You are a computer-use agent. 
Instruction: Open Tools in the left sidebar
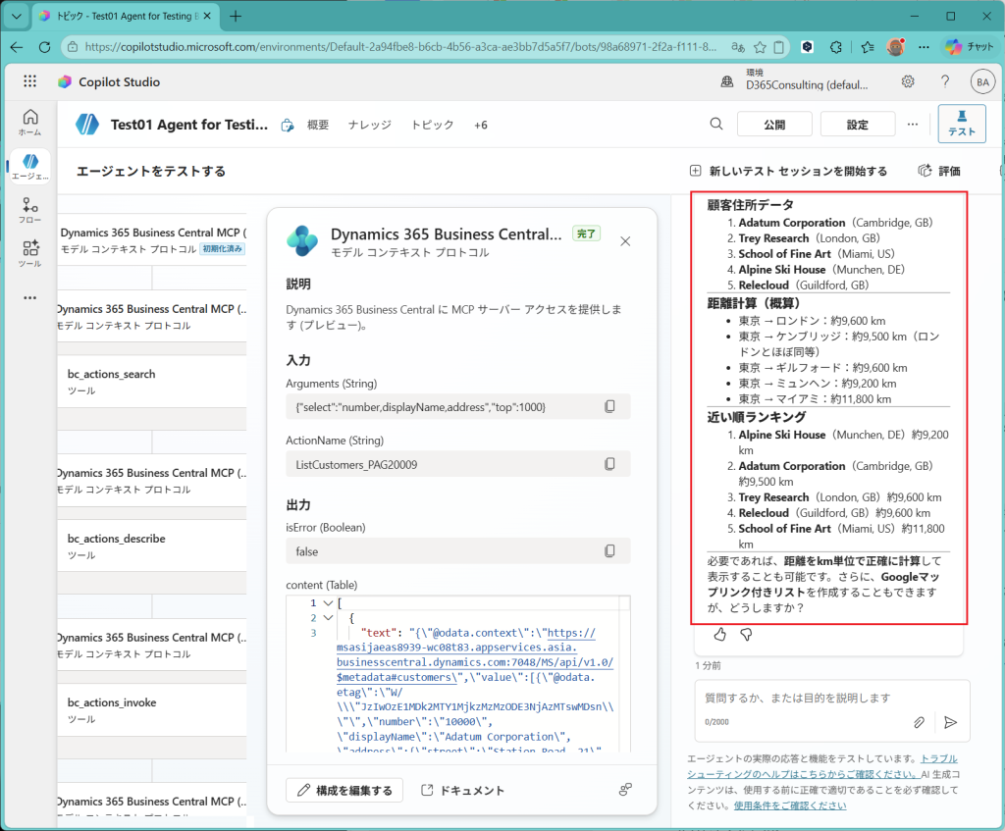point(29,253)
